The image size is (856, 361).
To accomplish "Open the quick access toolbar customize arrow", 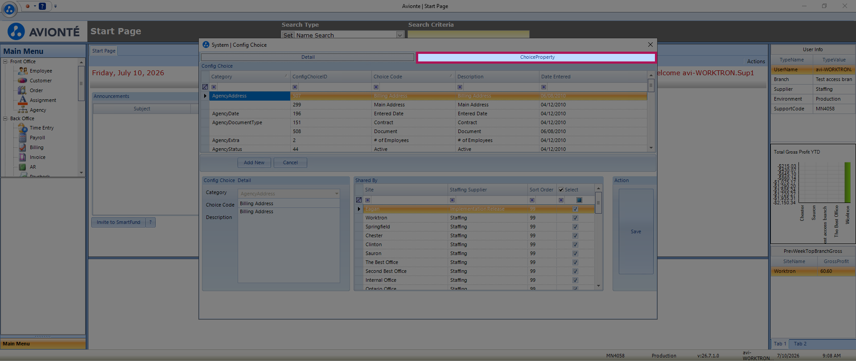I will (x=55, y=6).
